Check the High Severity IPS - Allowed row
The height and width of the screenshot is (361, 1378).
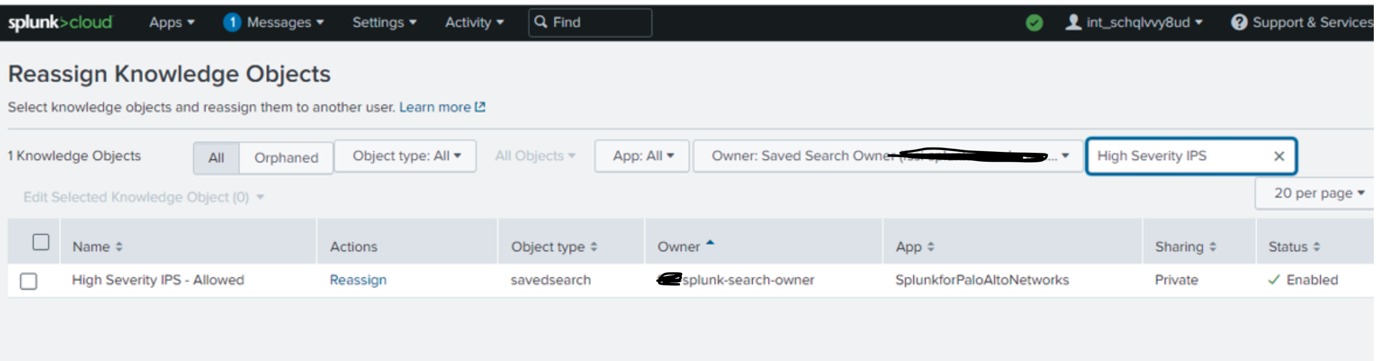click(29, 281)
